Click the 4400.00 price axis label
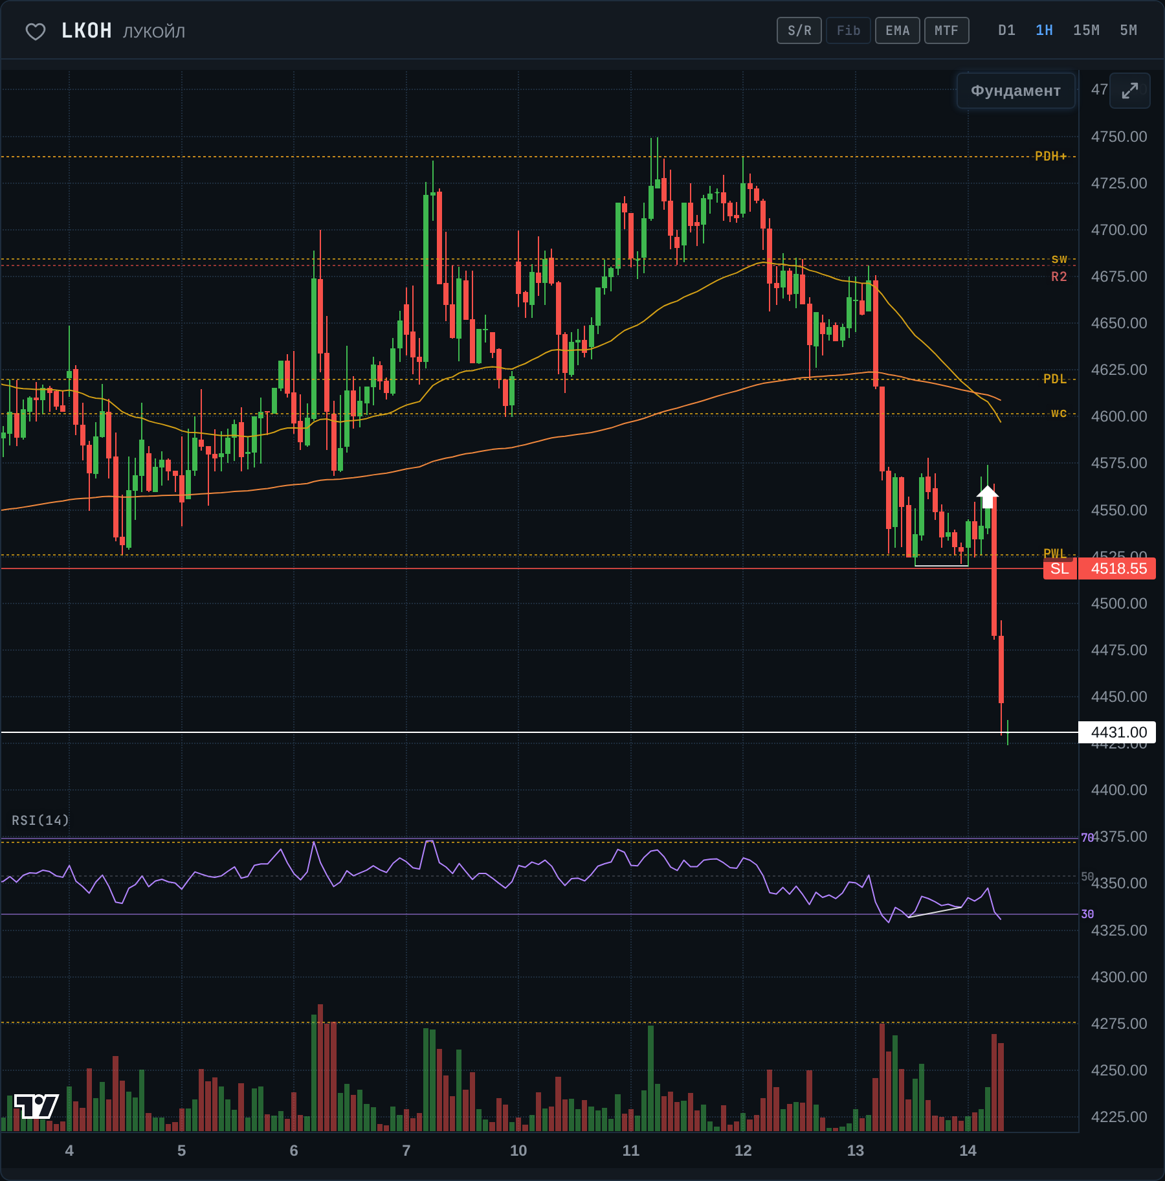The image size is (1165, 1181). [x=1119, y=790]
